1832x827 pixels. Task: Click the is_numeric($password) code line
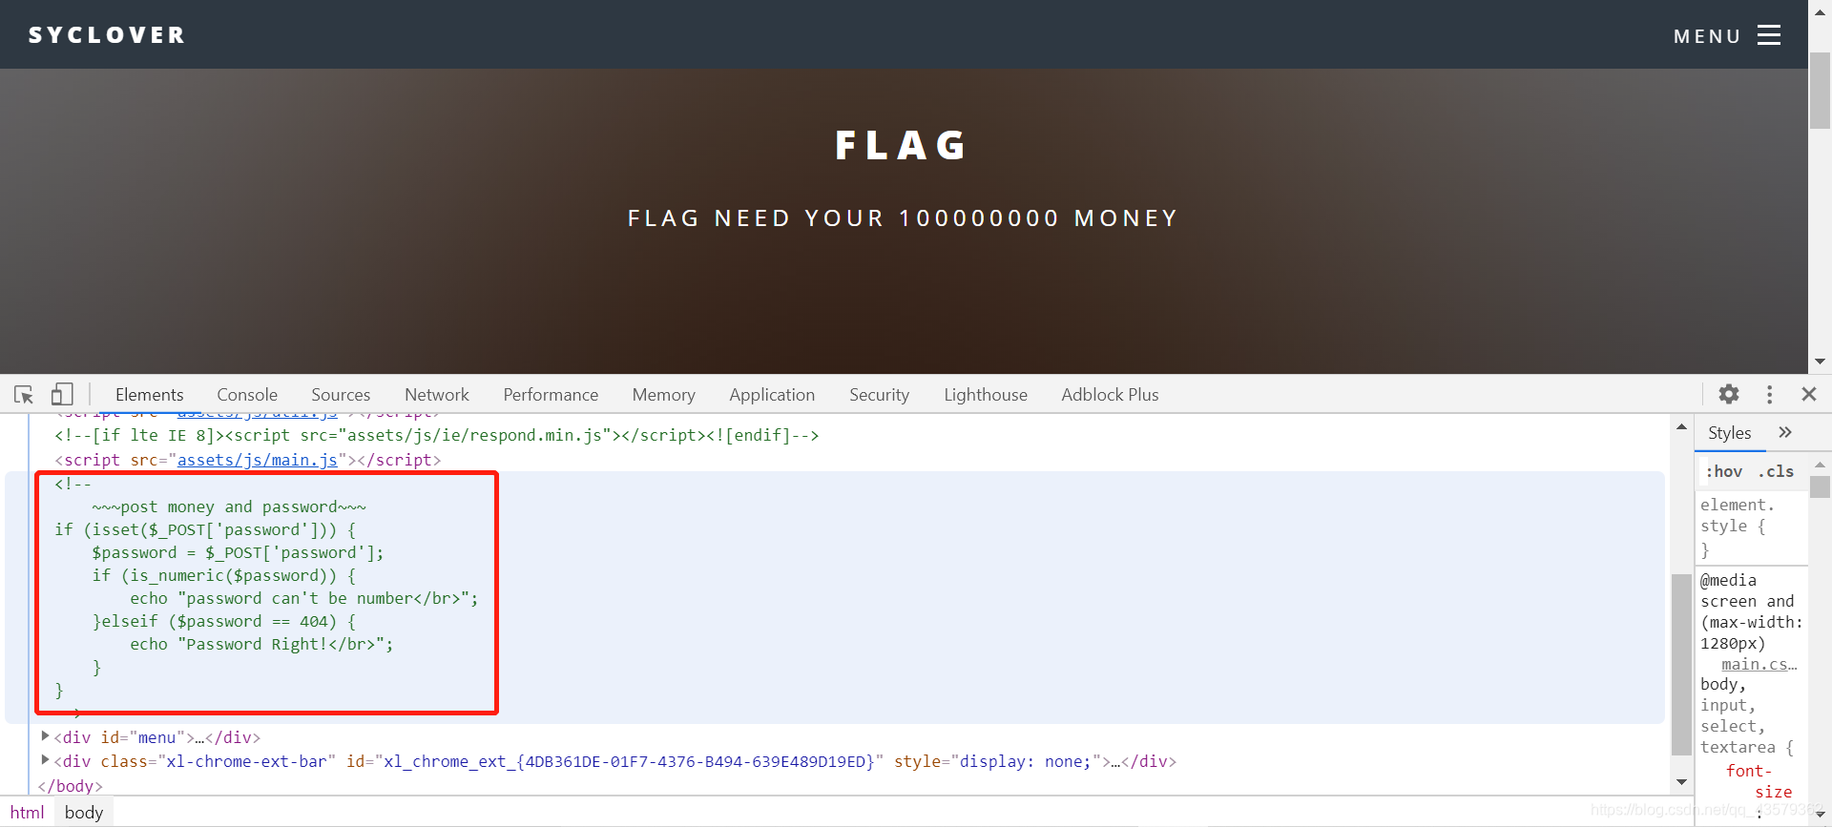pyautogui.click(x=224, y=575)
